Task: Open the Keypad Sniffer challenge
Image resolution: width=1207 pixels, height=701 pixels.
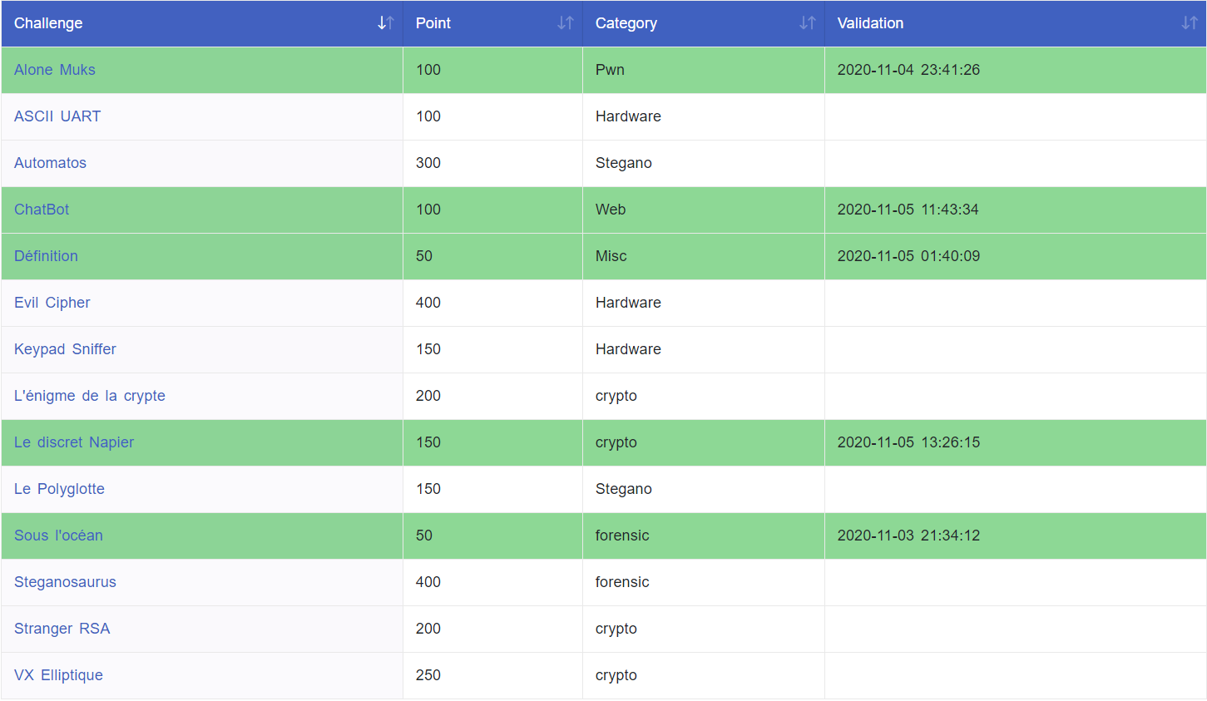Action: (x=65, y=349)
